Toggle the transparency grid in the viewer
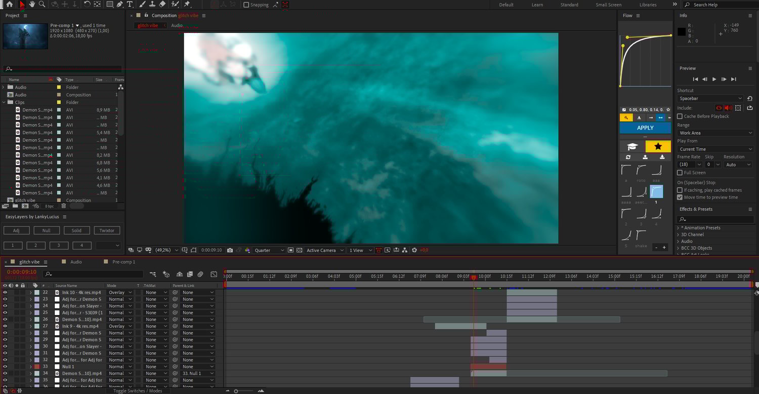Screen dimensions: 759x394 (x=300, y=250)
